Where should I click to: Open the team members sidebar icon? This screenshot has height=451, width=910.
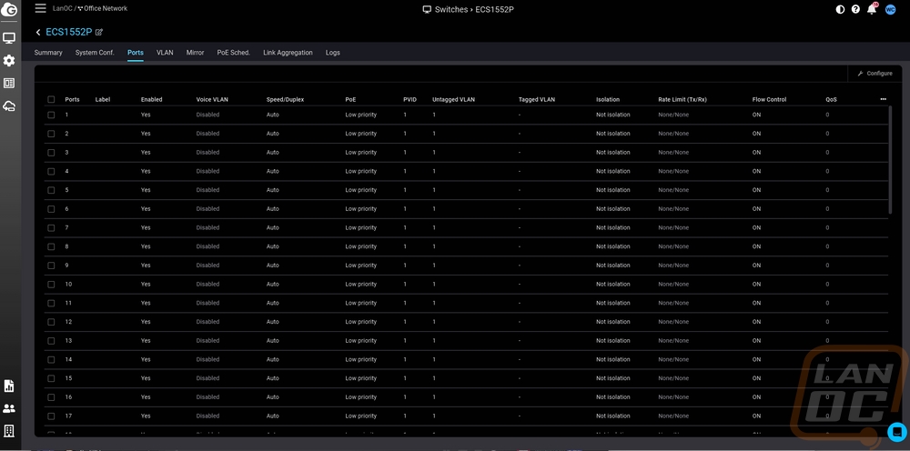coord(9,408)
